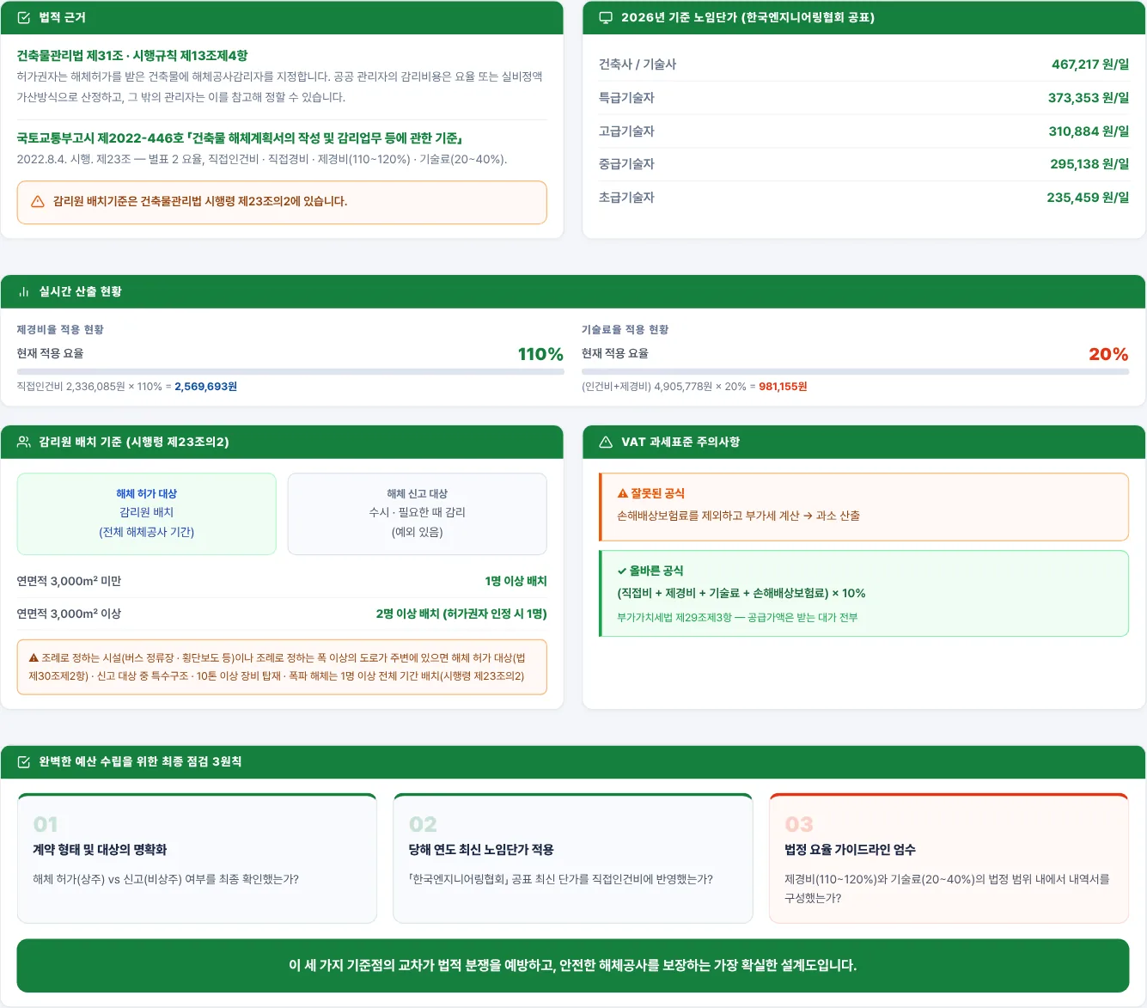The image size is (1147, 1008).
Task: Click the 기술료율 20% progress bar
Action: click(856, 371)
